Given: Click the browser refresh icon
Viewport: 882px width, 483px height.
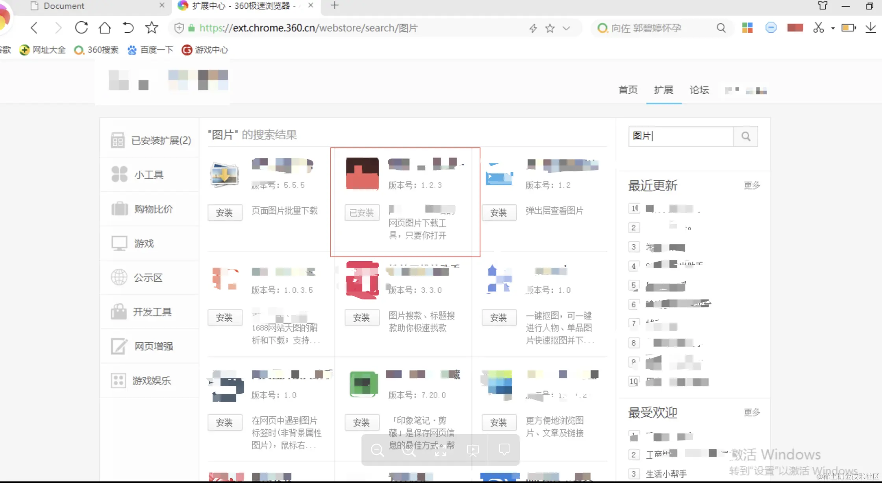Looking at the screenshot, I should tap(82, 28).
